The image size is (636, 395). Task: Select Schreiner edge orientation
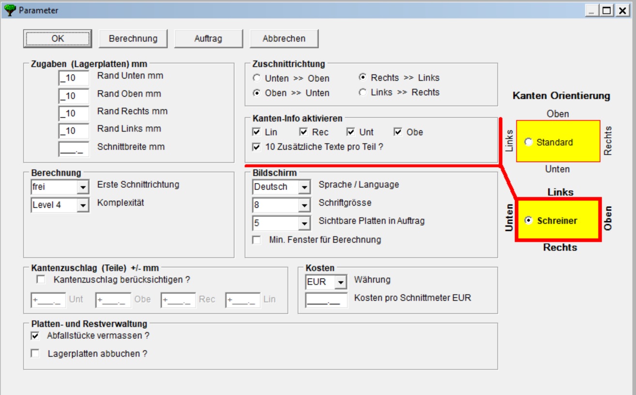click(529, 220)
